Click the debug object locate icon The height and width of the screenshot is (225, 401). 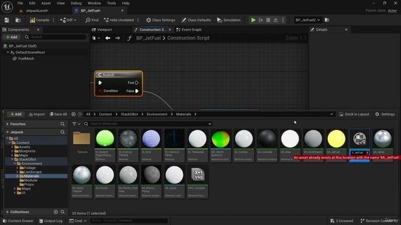point(327,20)
